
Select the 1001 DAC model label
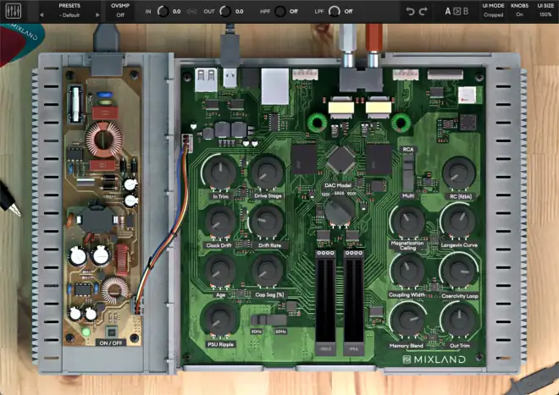pos(325,195)
